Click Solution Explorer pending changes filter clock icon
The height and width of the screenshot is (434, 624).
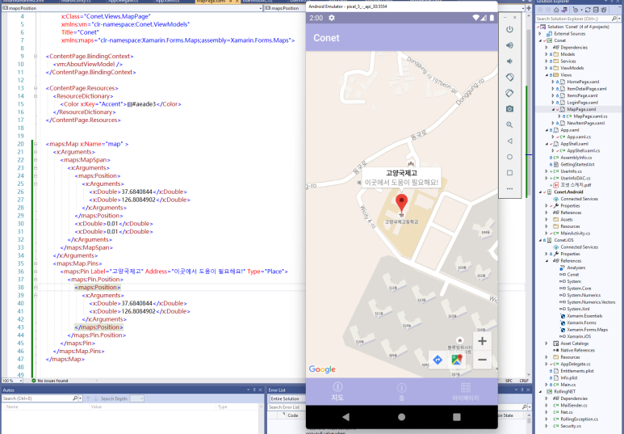pos(576,10)
